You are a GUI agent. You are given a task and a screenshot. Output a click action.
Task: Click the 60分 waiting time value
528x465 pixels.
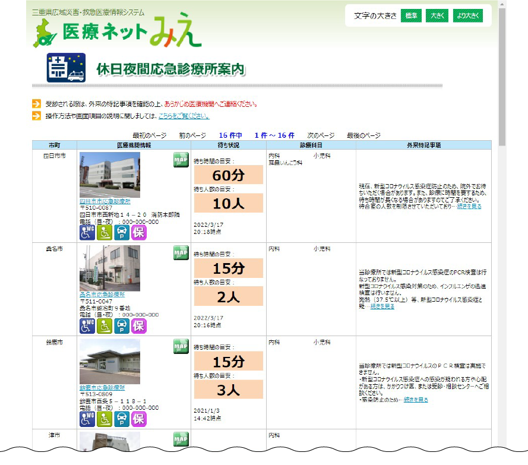pos(228,175)
